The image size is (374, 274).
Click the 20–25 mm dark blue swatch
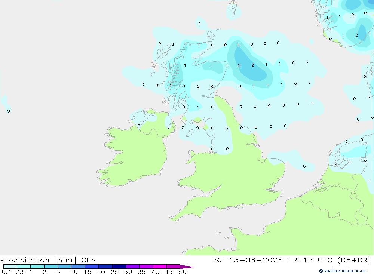pyautogui.click(x=105, y=267)
